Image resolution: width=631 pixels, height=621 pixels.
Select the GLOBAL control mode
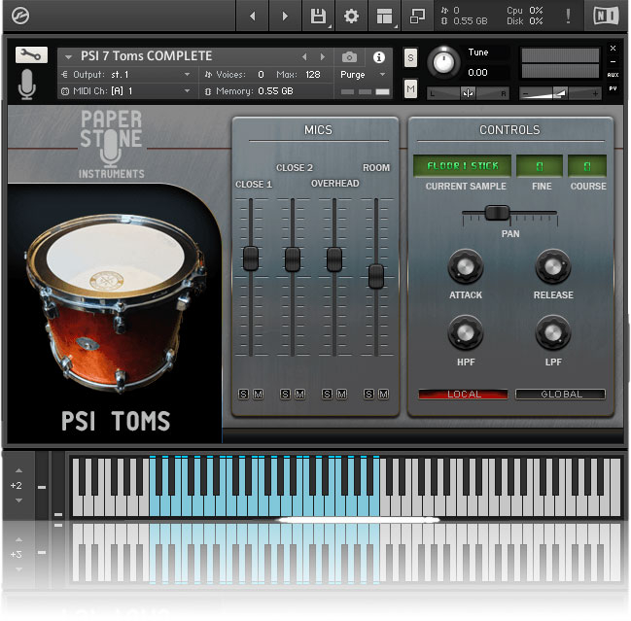tap(560, 394)
